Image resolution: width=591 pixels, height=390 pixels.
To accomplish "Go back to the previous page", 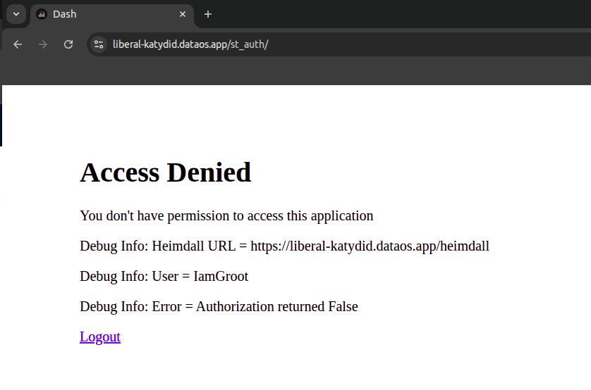I will point(18,44).
